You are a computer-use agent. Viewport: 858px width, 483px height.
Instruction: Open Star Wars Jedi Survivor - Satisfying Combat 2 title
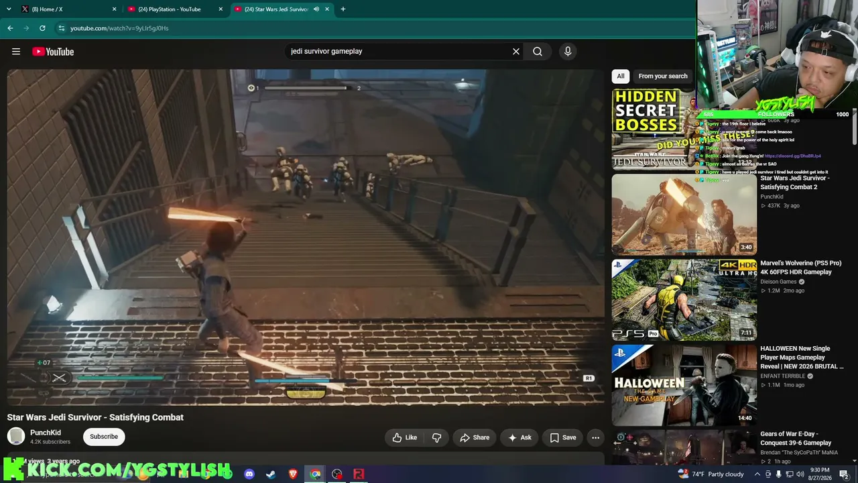[x=795, y=182]
